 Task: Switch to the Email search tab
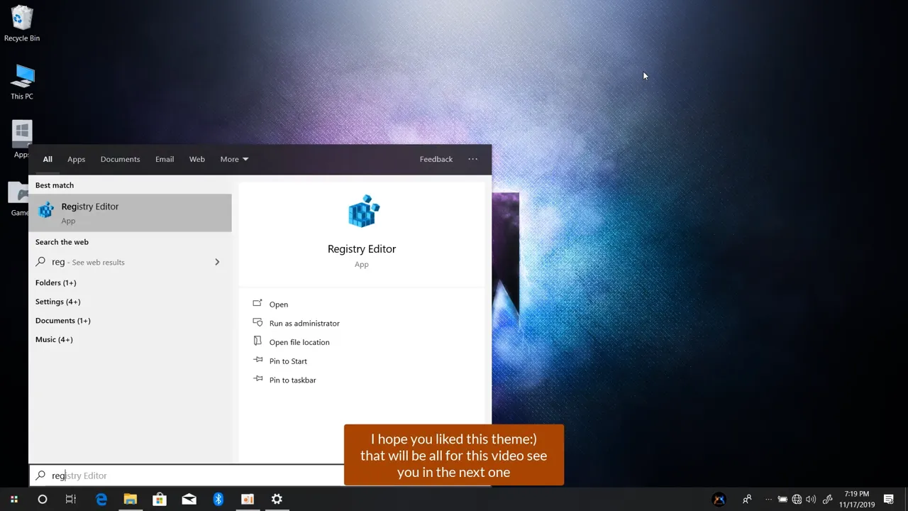165,159
